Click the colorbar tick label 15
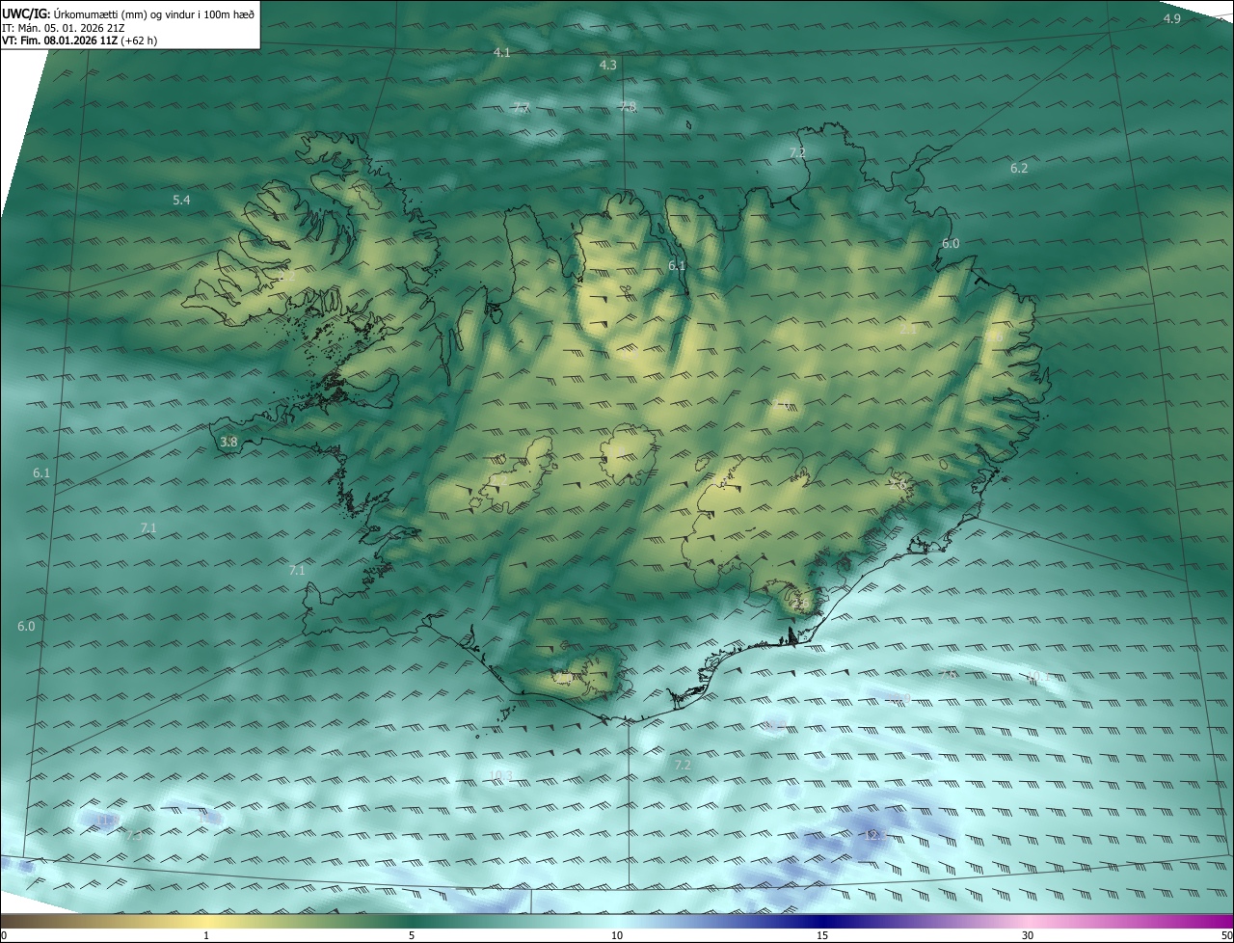 pos(822,936)
